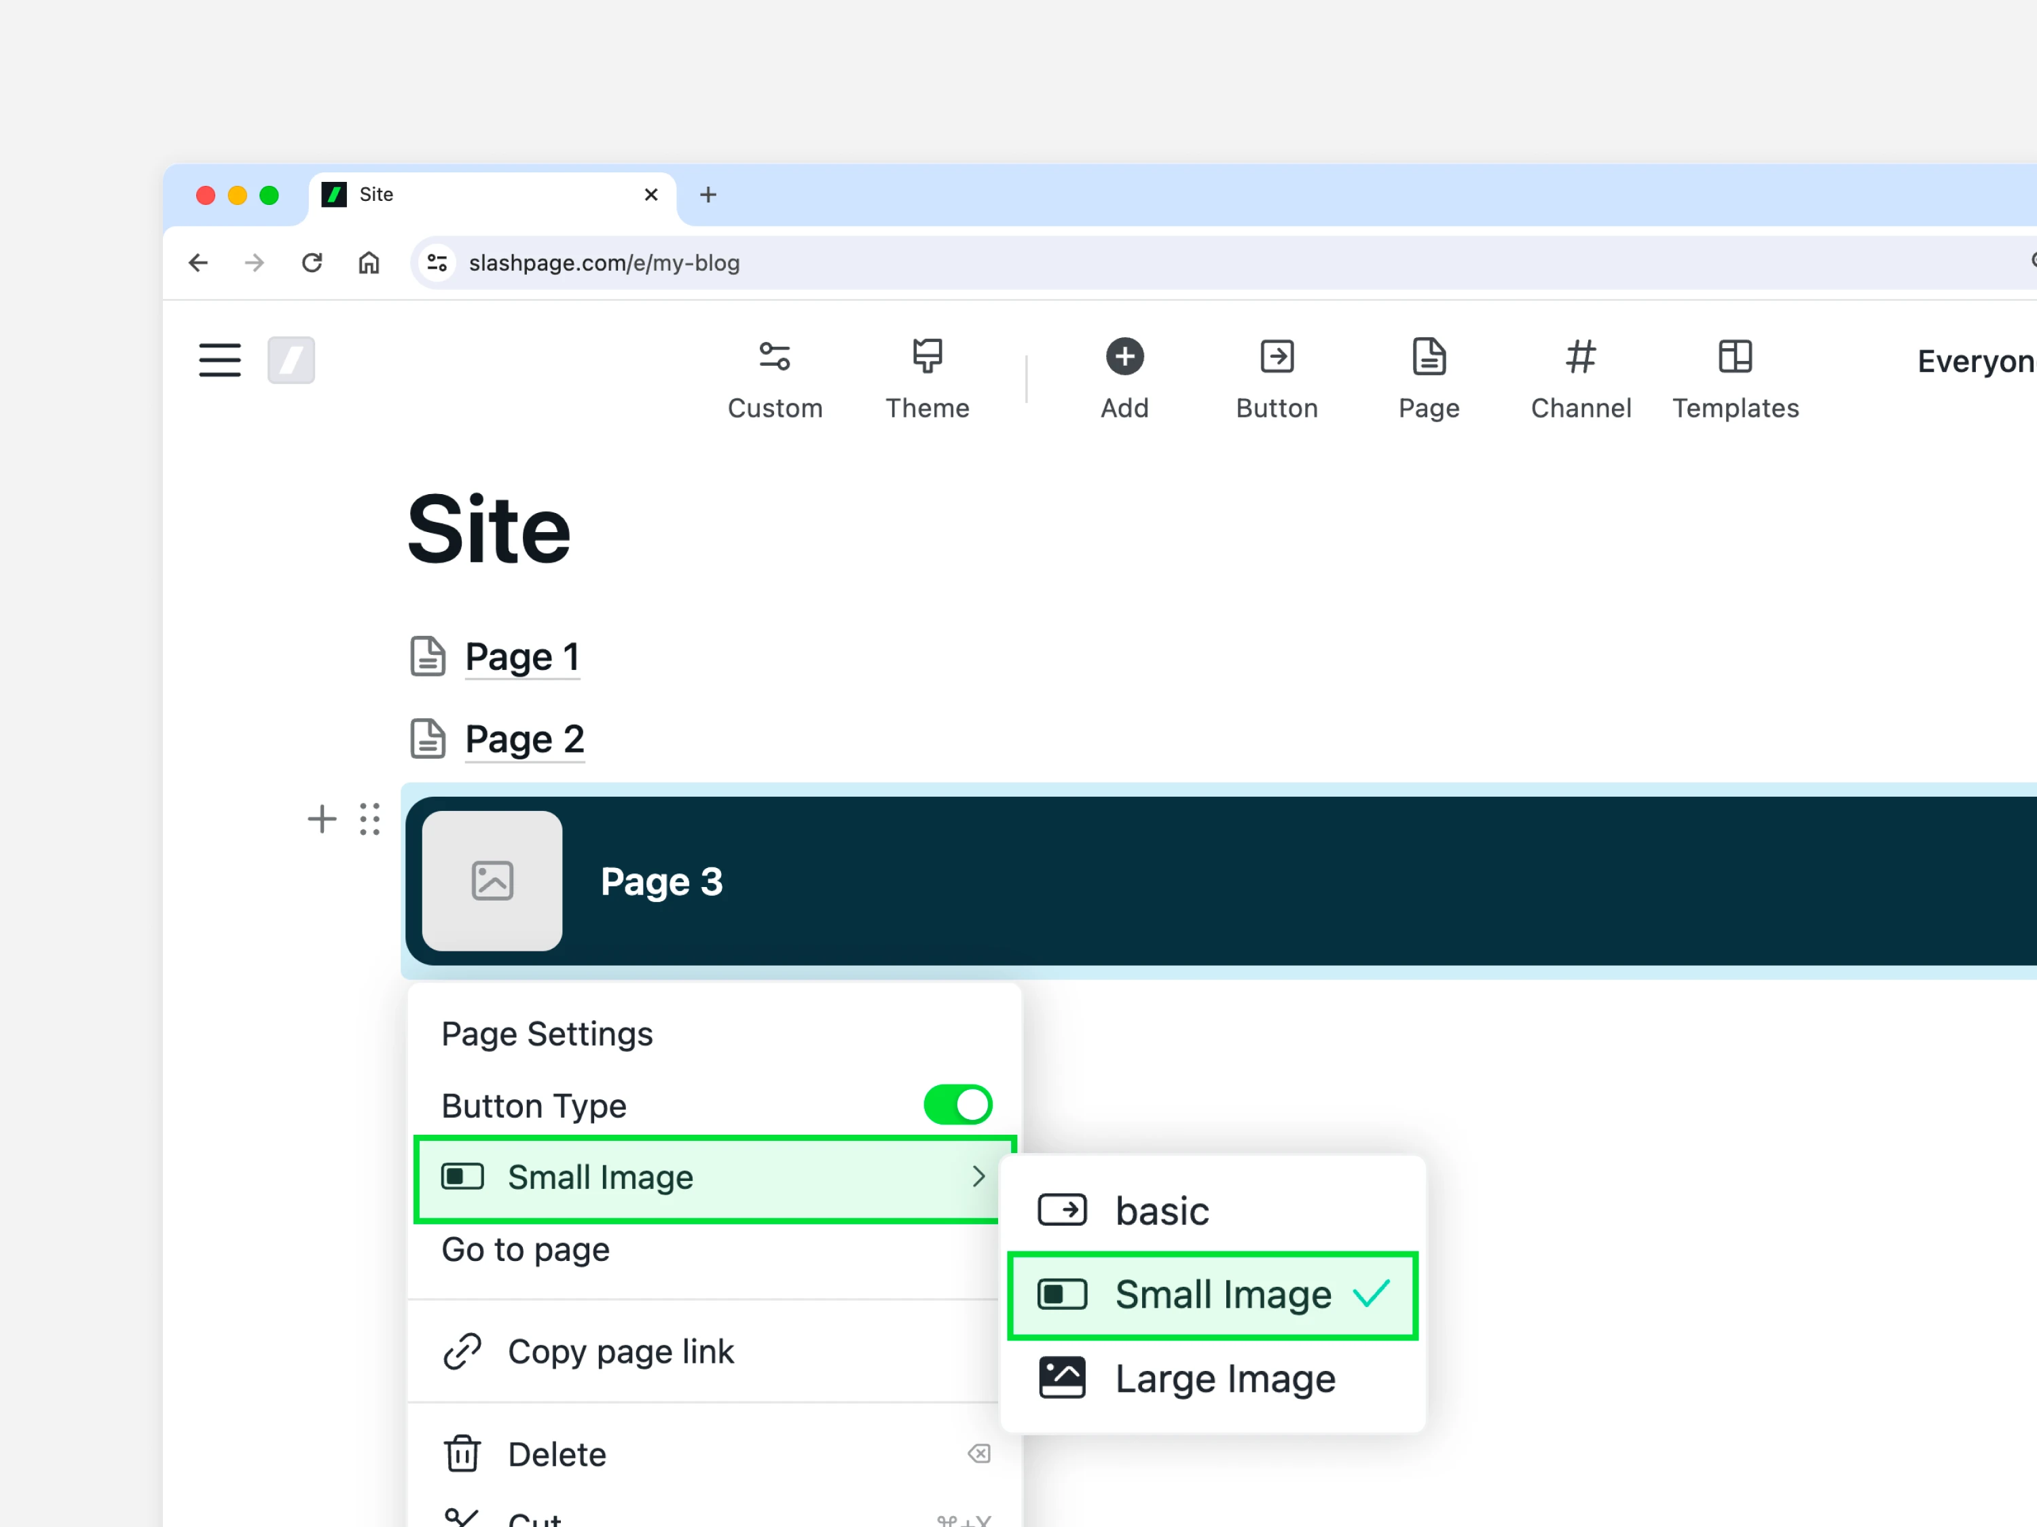Open a new browser tab
This screenshot has height=1527, width=2037.
(708, 195)
